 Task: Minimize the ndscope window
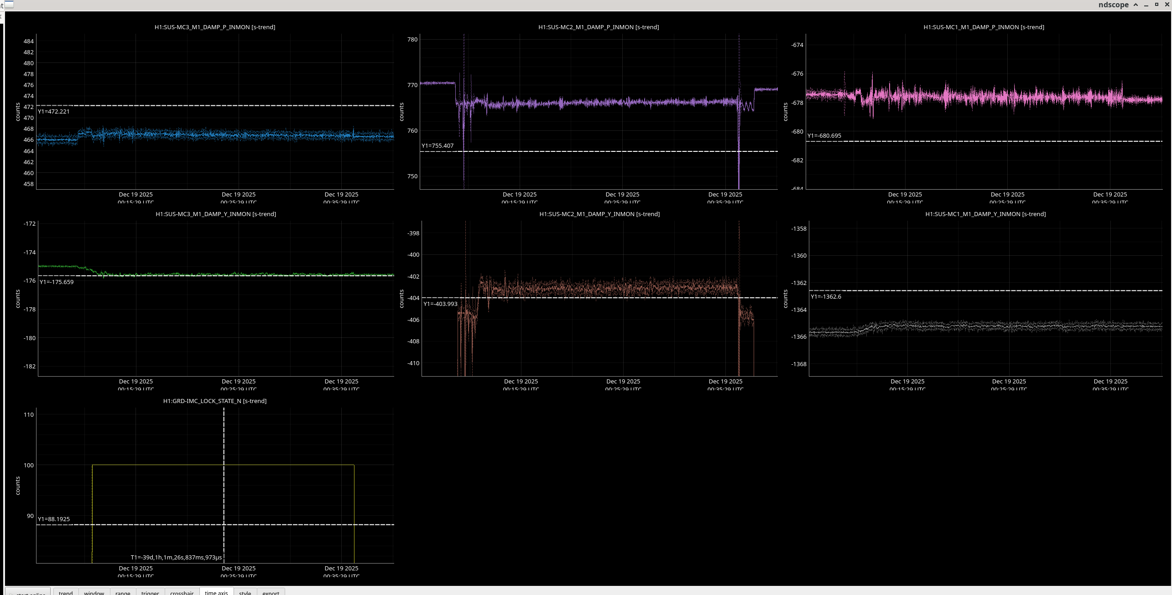tap(1146, 5)
